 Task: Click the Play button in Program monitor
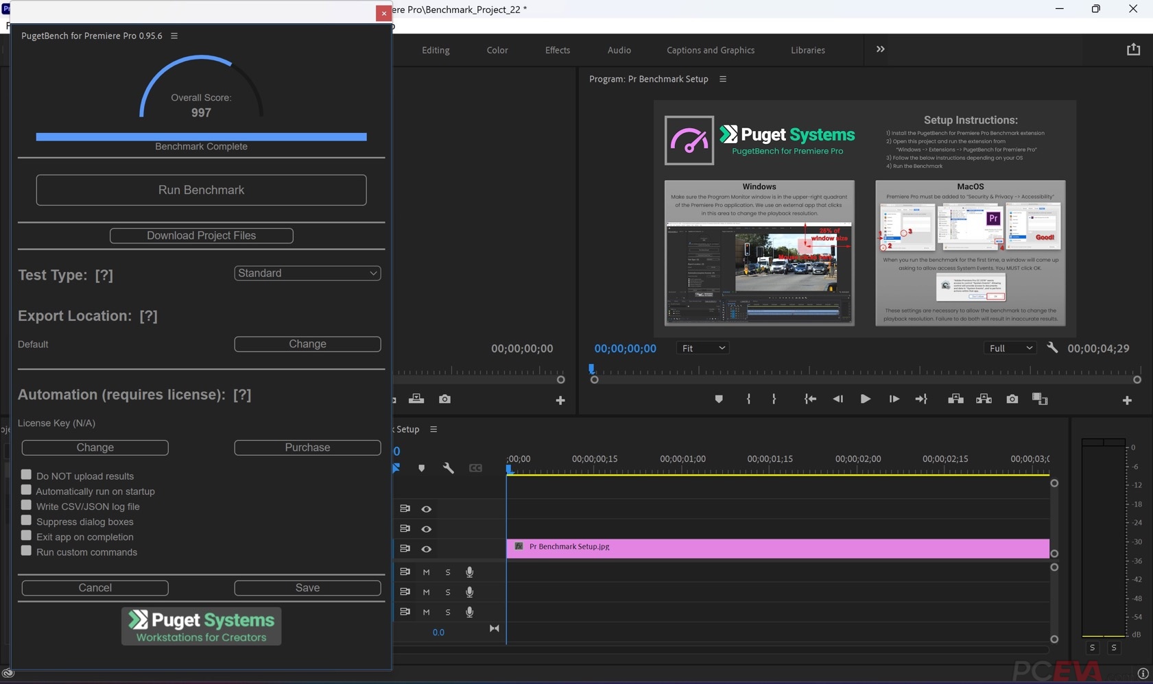point(865,399)
